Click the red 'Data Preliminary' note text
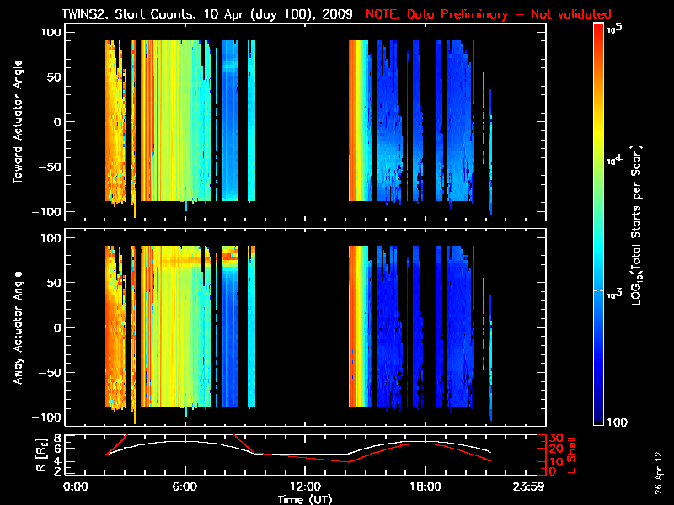 (489, 14)
